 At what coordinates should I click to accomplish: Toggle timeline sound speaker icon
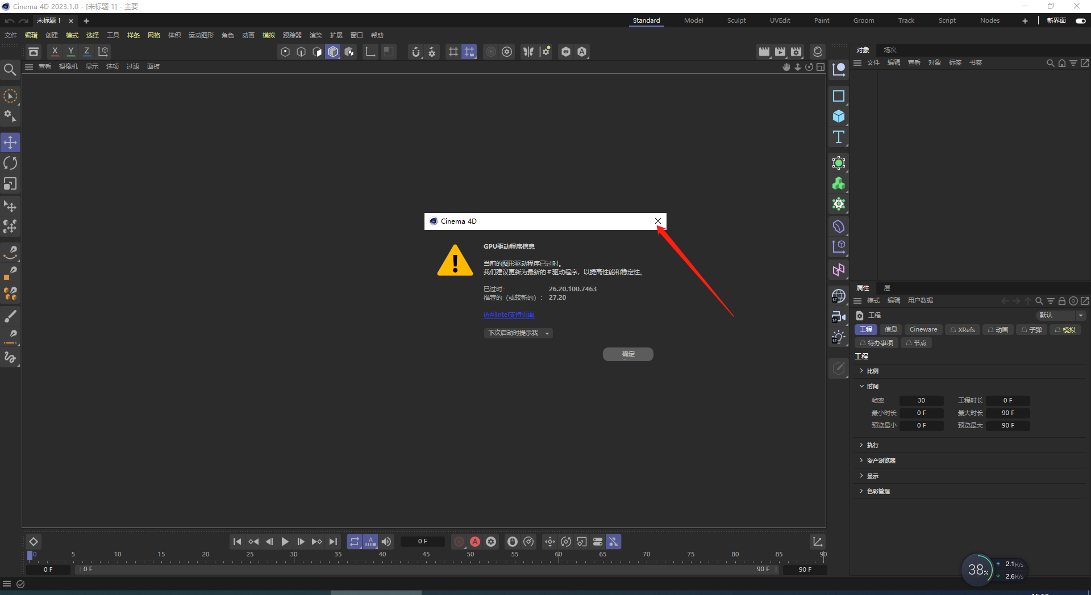tap(386, 542)
